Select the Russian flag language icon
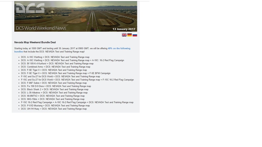 [135, 35]
